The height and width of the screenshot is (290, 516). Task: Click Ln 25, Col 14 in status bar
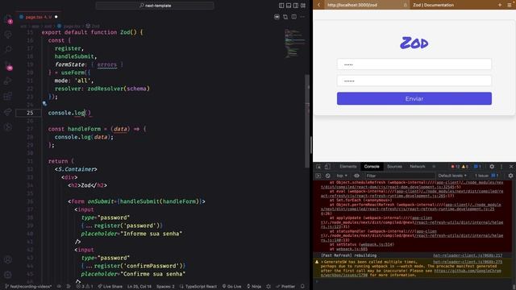point(139,287)
